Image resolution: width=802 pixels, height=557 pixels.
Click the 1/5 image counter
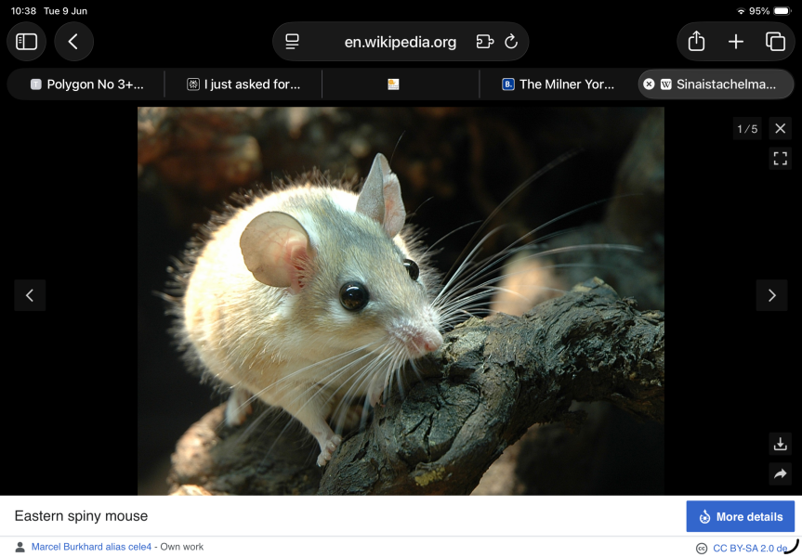747,129
